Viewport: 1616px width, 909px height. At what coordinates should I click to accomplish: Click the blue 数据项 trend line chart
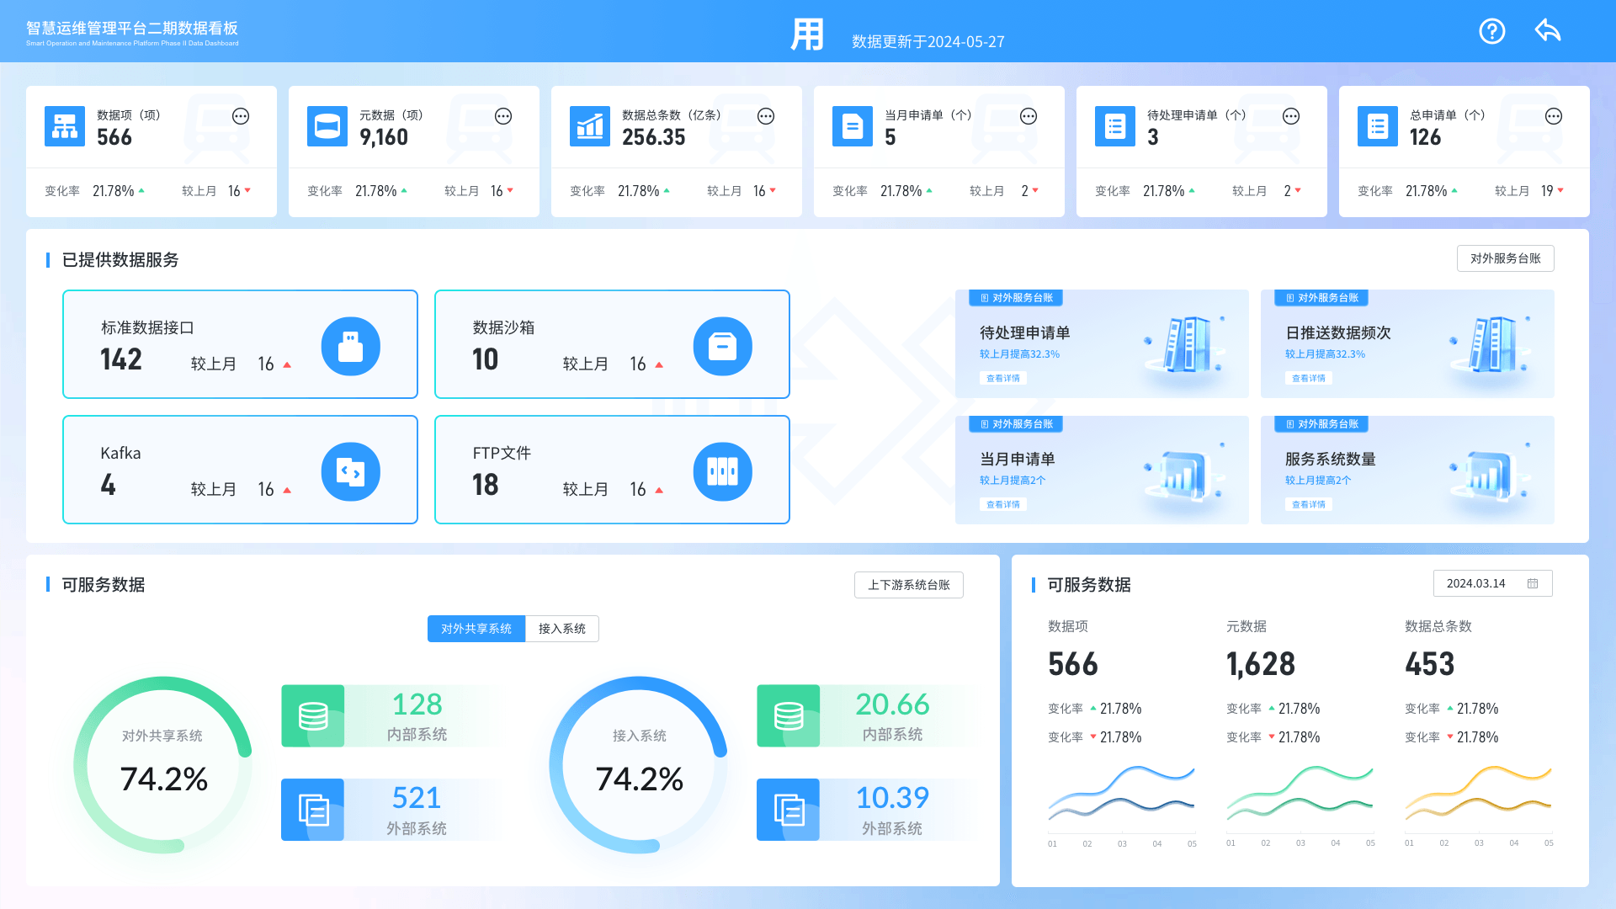pos(1121,792)
